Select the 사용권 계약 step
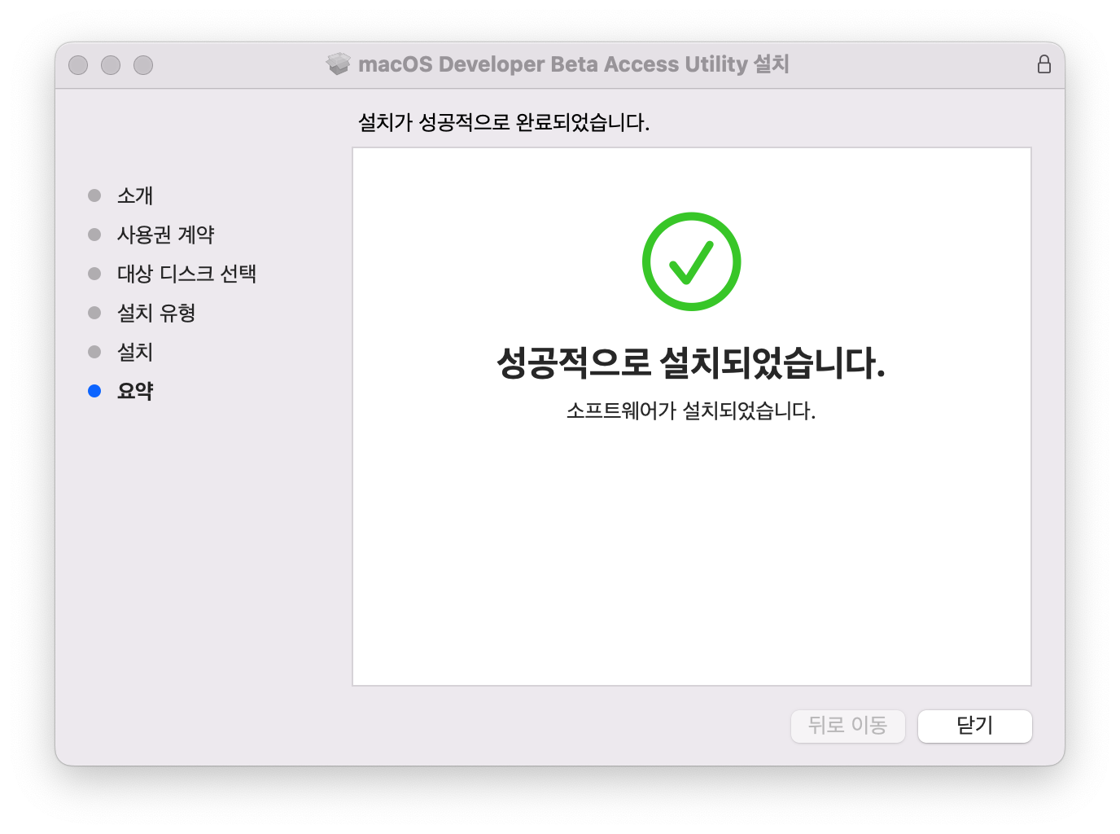Screen dimensions: 1120x834 165,235
